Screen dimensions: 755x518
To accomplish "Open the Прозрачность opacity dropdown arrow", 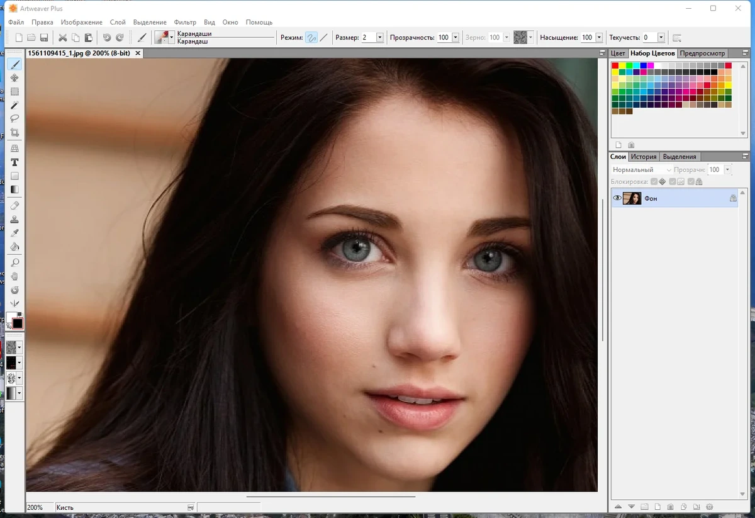I will [456, 38].
